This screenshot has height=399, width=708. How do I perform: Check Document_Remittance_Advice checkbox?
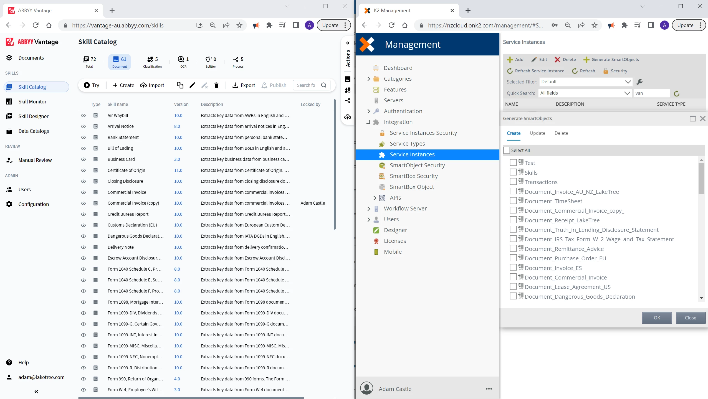click(x=513, y=248)
